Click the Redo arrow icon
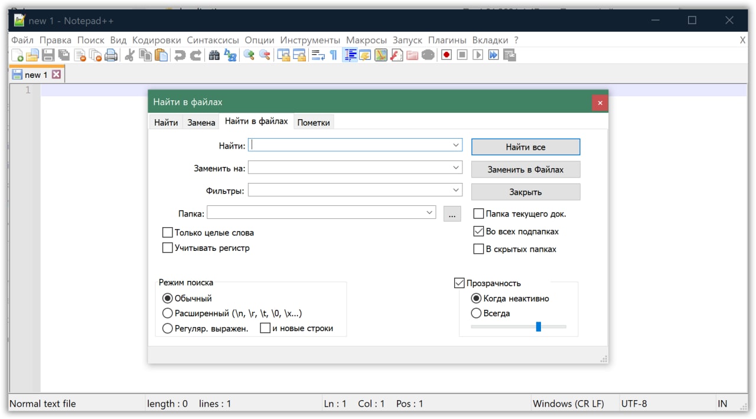The height and width of the screenshot is (419, 756). (x=195, y=55)
